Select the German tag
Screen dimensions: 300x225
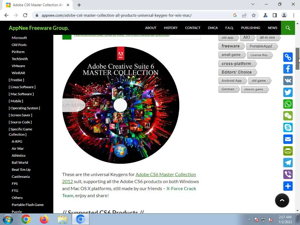pos(229,89)
